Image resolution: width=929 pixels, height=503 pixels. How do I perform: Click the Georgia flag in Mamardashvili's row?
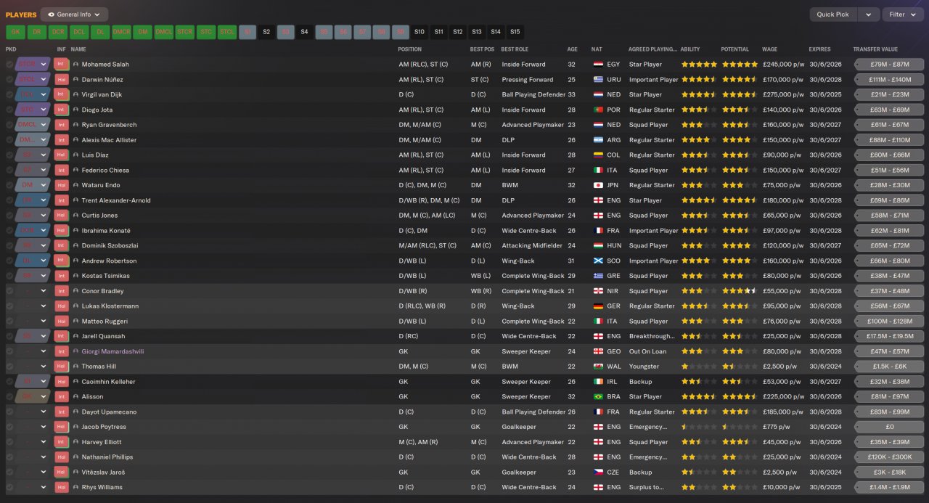pyautogui.click(x=598, y=351)
